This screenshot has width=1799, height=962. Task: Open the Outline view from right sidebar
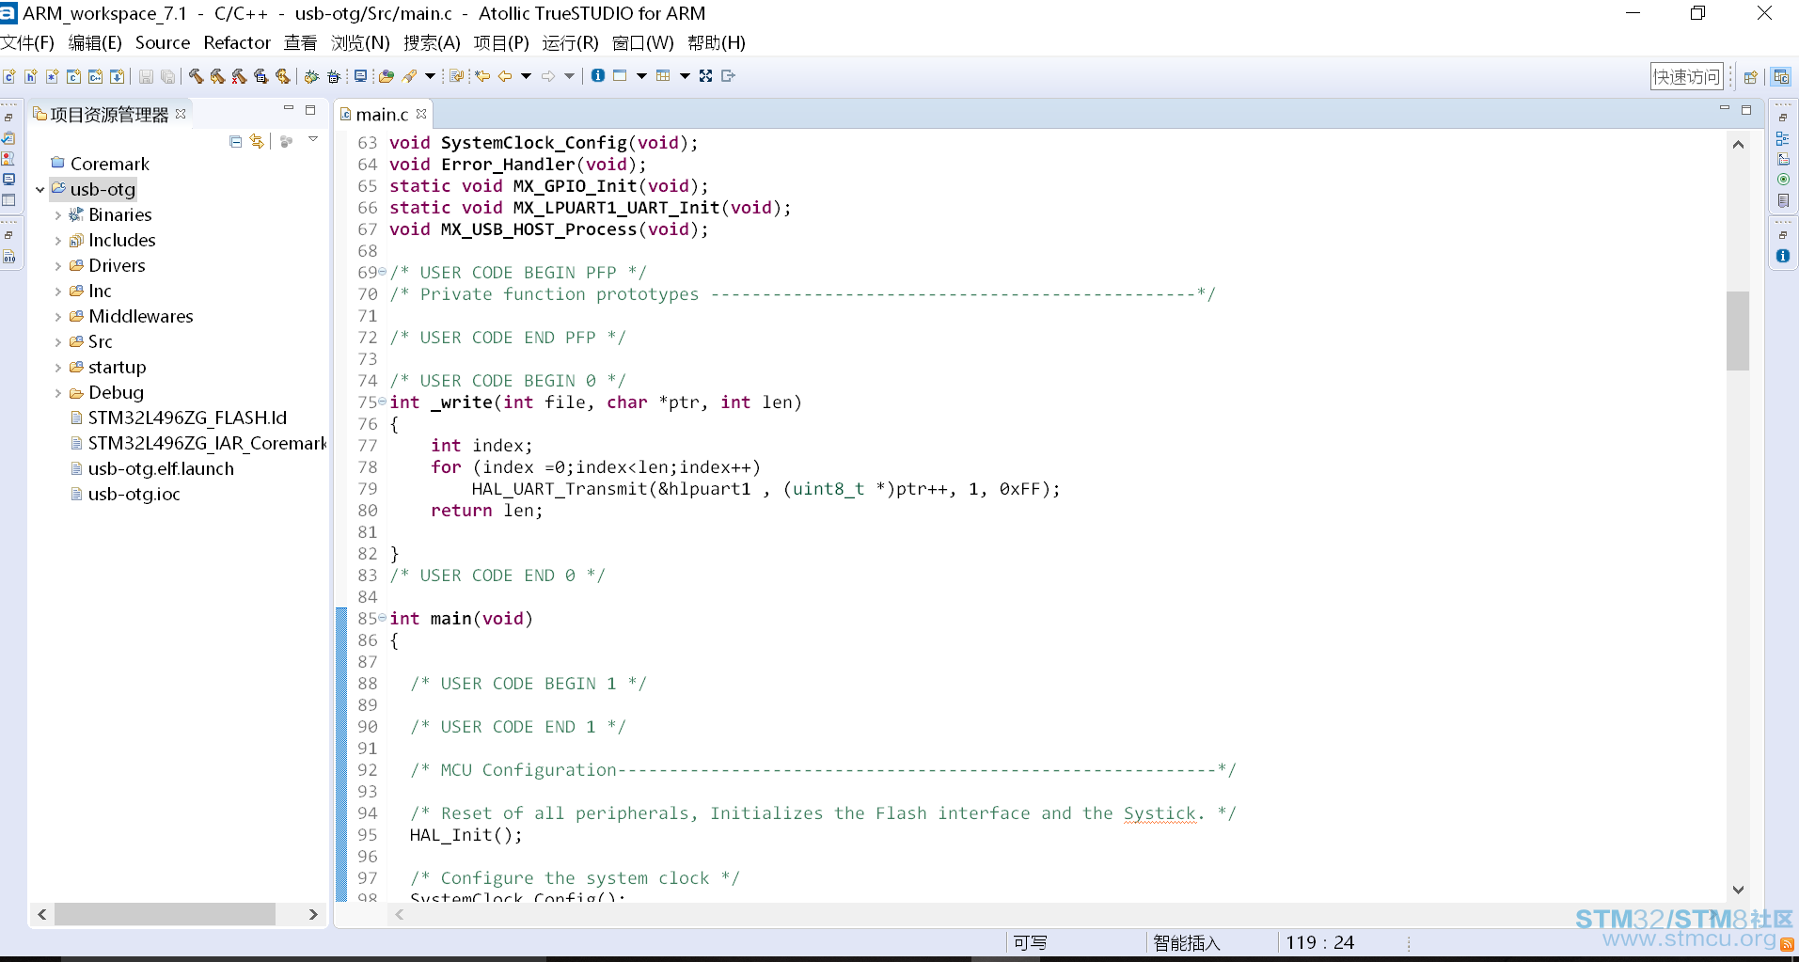click(x=1783, y=138)
